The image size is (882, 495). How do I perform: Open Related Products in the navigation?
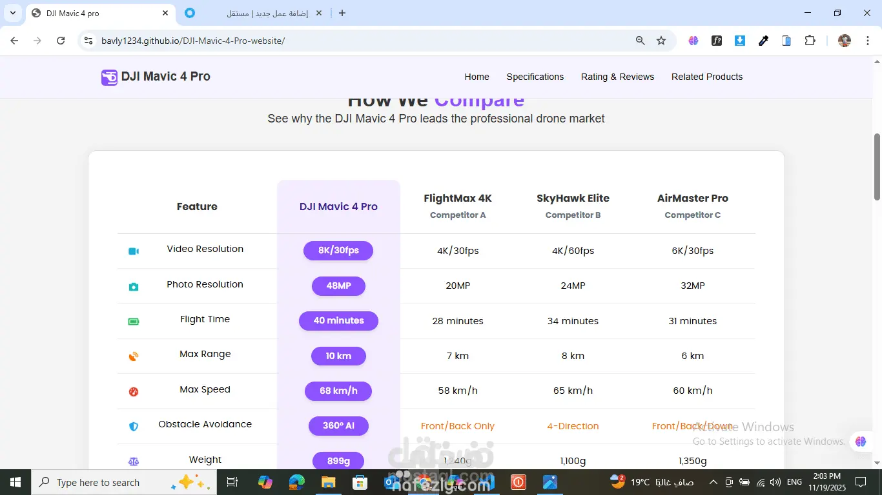[x=707, y=77]
